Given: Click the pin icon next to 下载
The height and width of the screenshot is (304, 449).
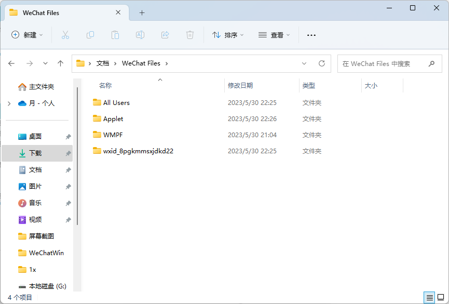Looking at the screenshot, I should click(x=68, y=153).
